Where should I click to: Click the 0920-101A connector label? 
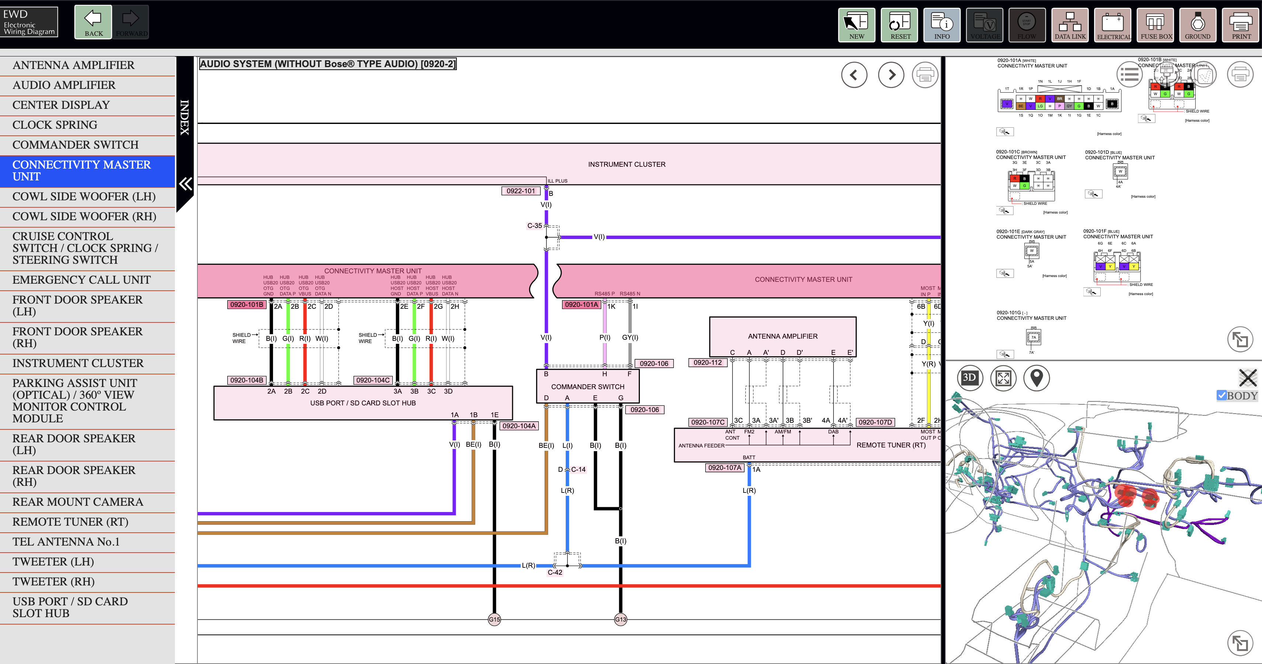click(x=581, y=305)
